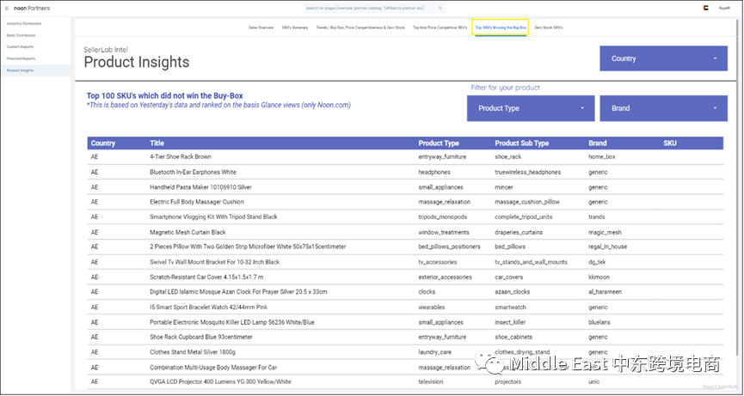
Task: Select QVGA LCD Projector 400 Lumens title
Action: (x=221, y=381)
